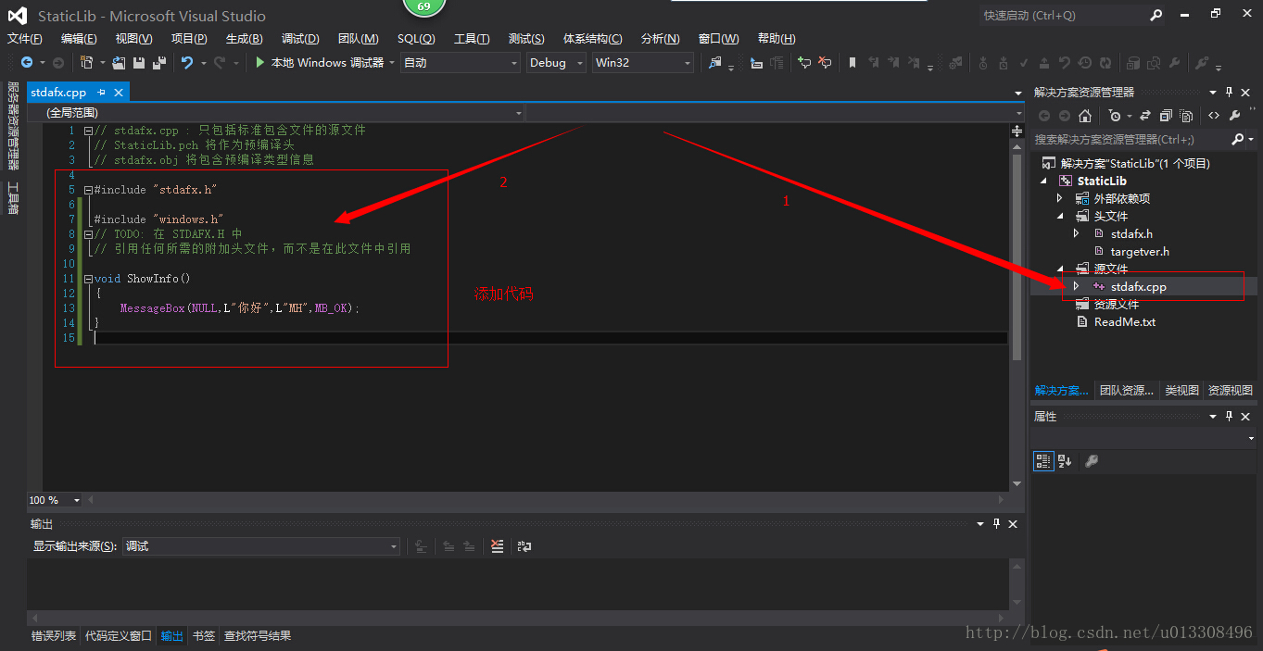Collapse the void ShowInfo() code block

tap(88, 279)
